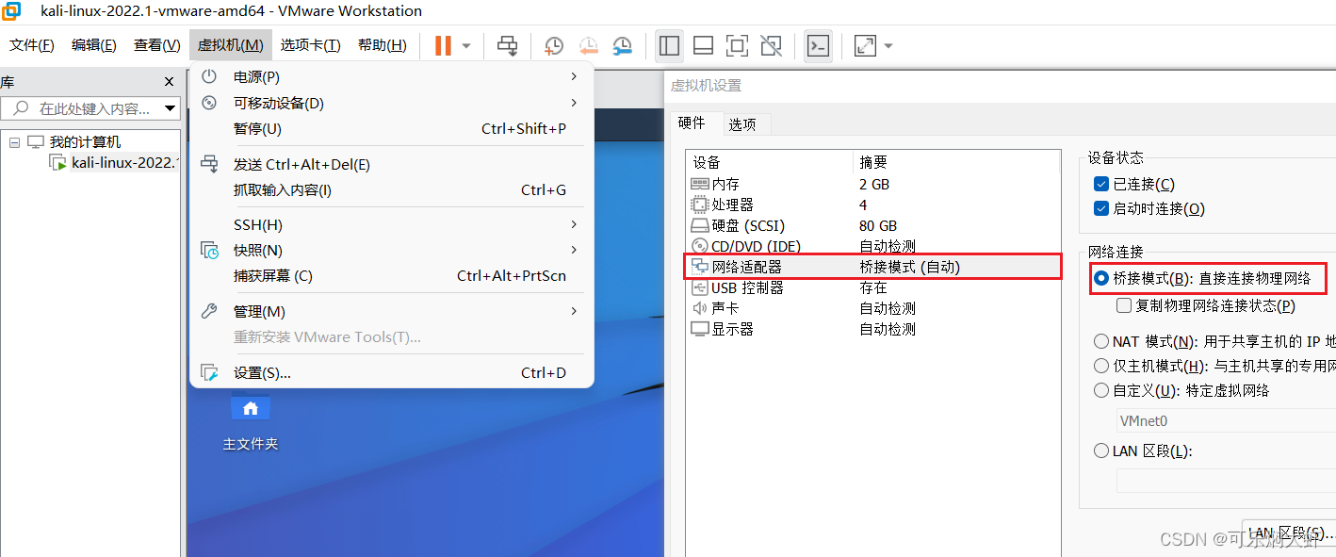The height and width of the screenshot is (557, 1336).
Task: Enable 复制物理网络连接状态(P) checkbox
Action: 1124,305
